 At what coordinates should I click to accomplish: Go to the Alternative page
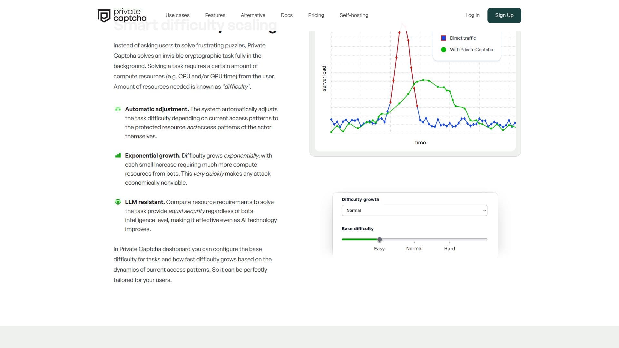tap(253, 15)
